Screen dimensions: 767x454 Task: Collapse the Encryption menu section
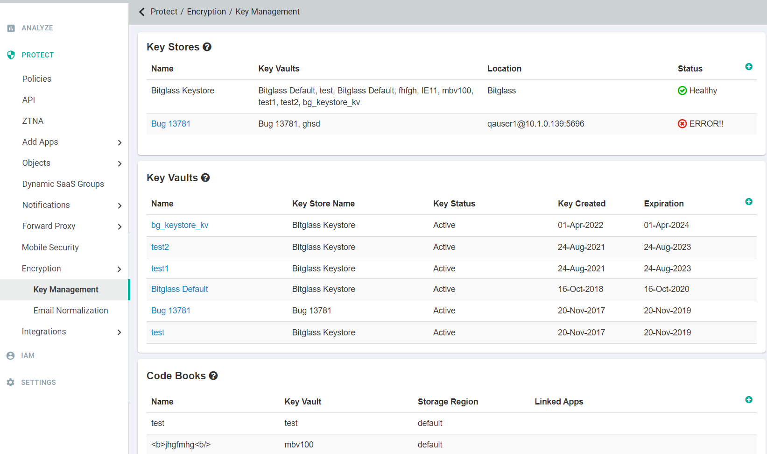click(120, 269)
